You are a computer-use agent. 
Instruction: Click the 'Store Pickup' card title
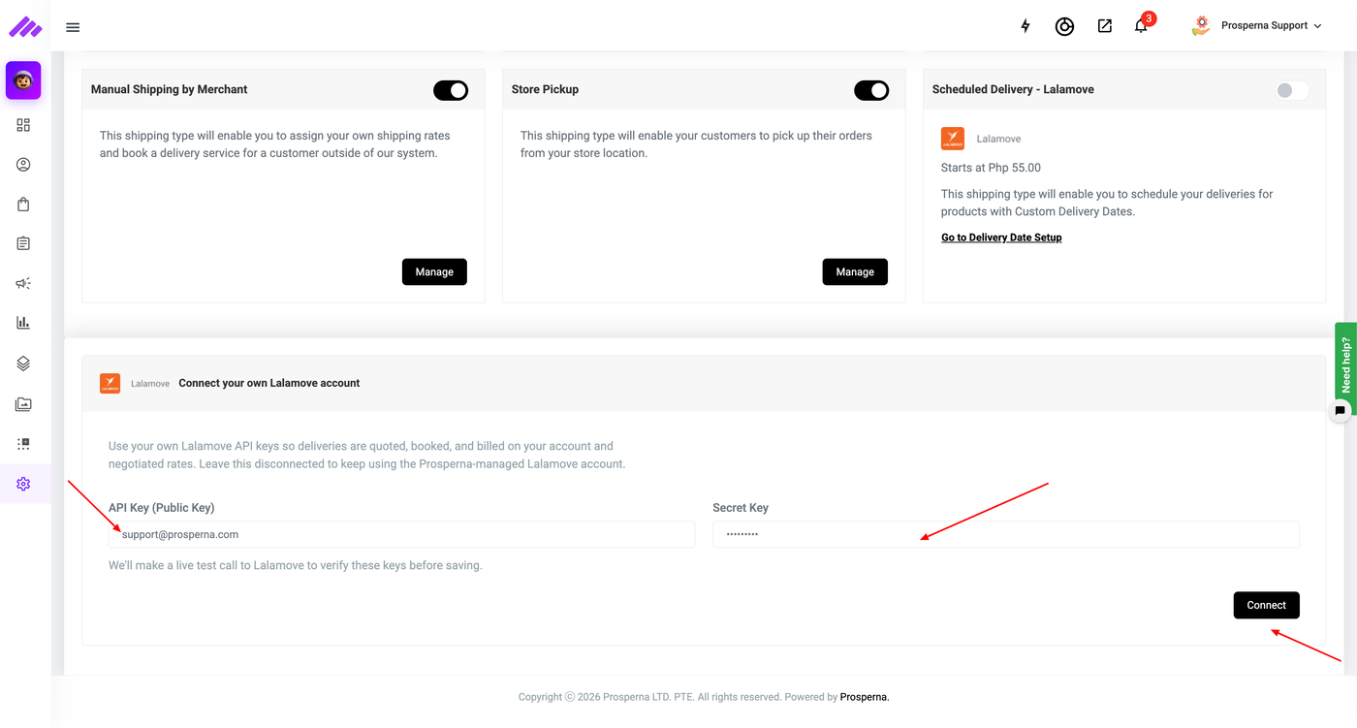(x=545, y=89)
